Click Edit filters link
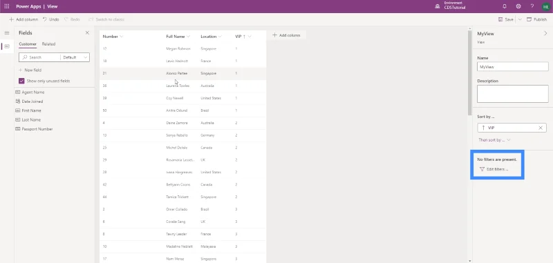553x263 pixels. pos(494,169)
